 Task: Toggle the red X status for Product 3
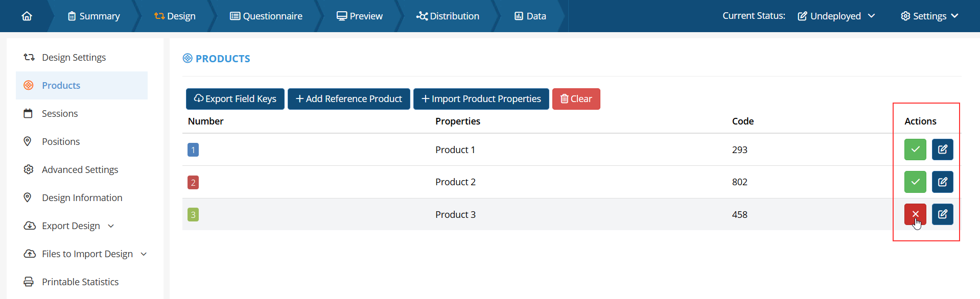point(915,214)
